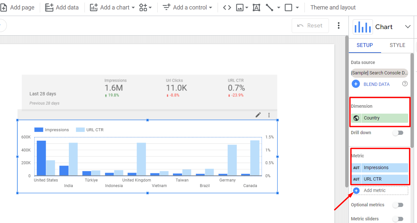Insert an image using the image icon
417x223 pixels.
pyautogui.click(x=240, y=7)
